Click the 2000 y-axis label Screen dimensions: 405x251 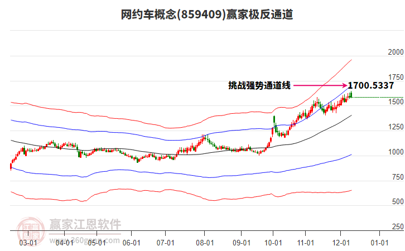[396, 52]
